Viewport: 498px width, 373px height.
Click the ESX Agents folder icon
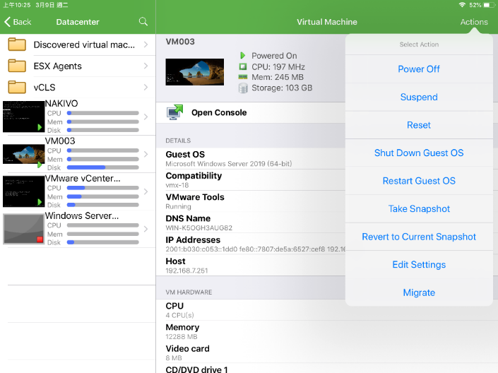[x=17, y=66]
